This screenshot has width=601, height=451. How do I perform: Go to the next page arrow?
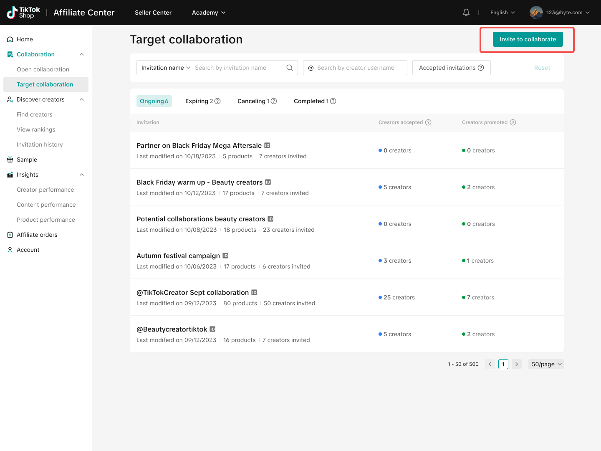(517, 364)
